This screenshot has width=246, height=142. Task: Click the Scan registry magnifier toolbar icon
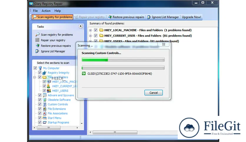click(x=34, y=17)
